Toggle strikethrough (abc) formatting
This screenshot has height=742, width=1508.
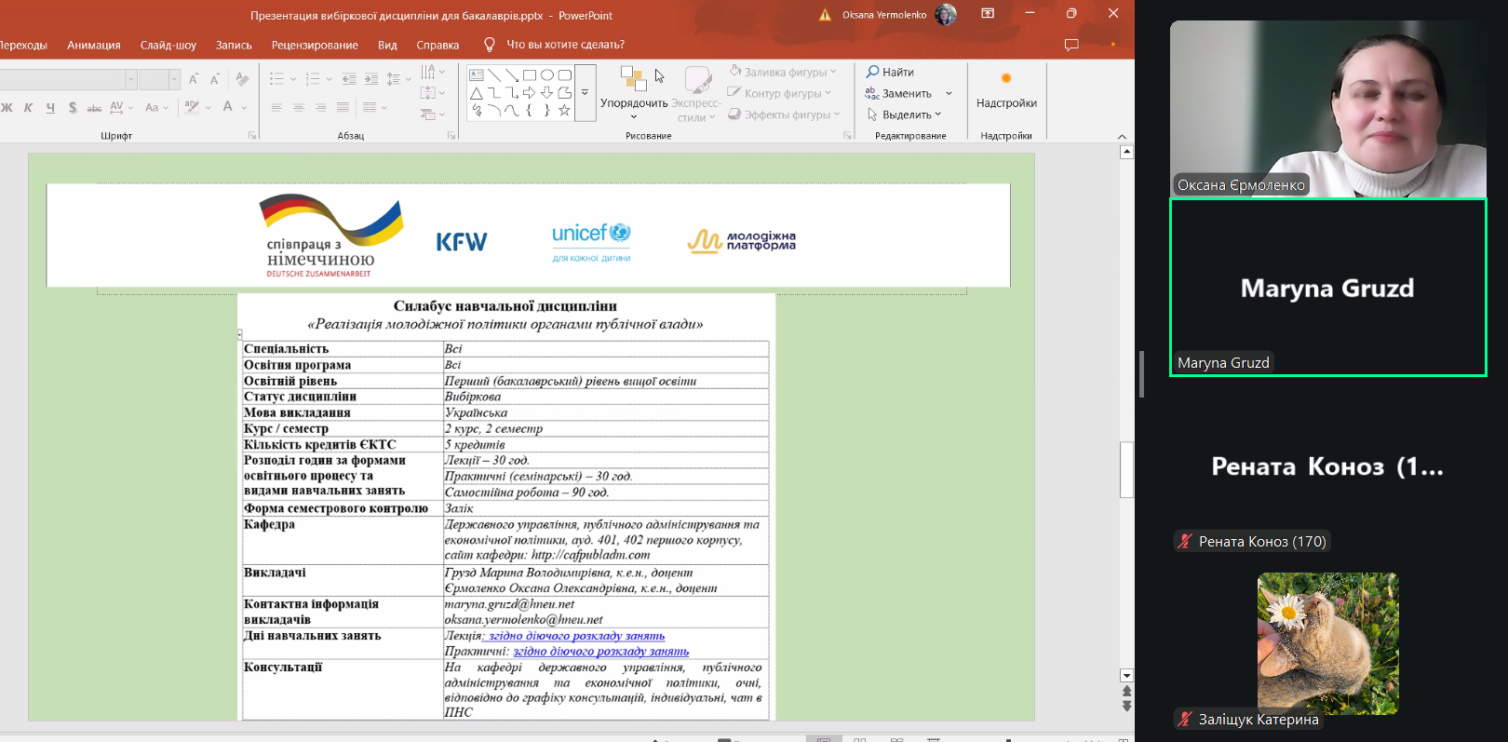94,108
